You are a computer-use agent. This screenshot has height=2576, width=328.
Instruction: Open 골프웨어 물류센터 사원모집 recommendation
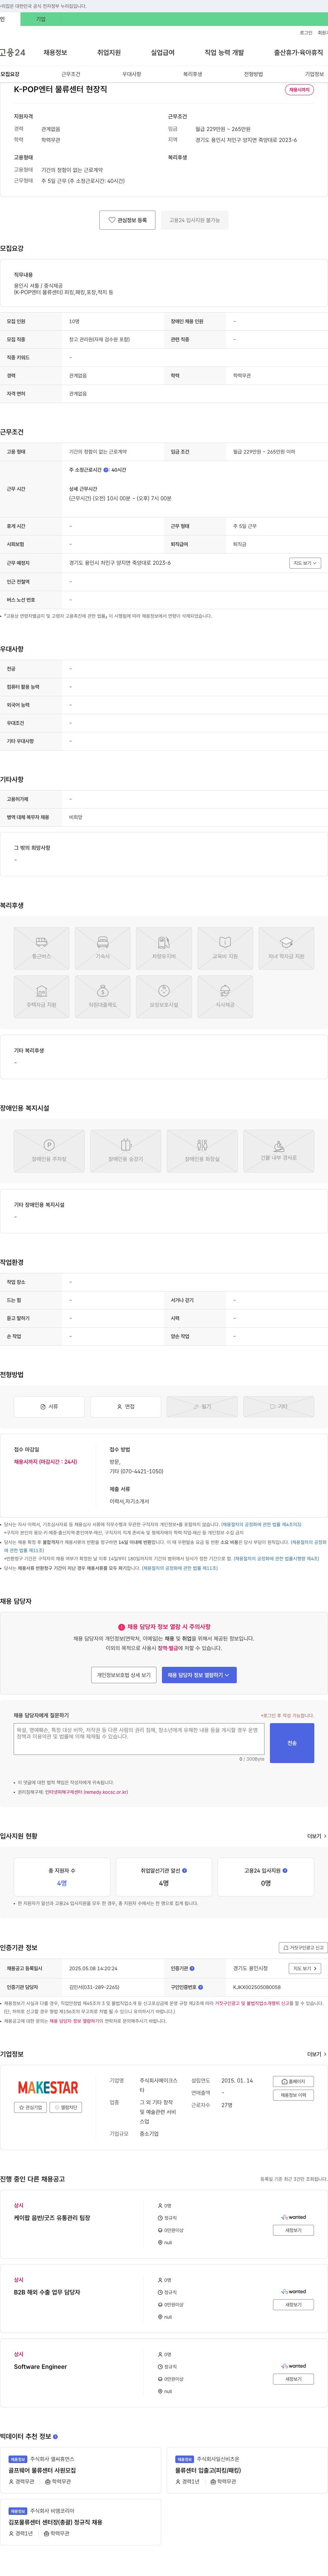pyautogui.click(x=42, y=2470)
